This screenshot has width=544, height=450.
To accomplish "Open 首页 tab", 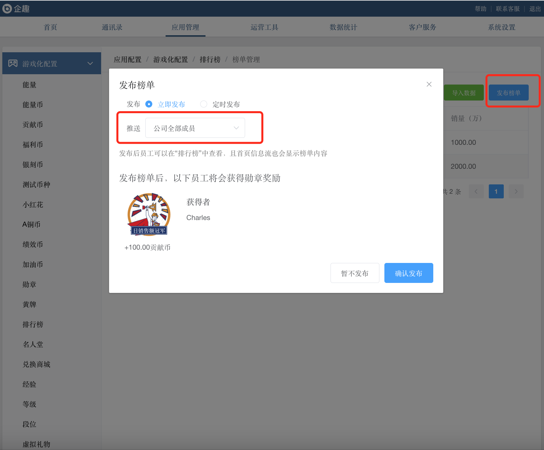I will click(x=51, y=27).
